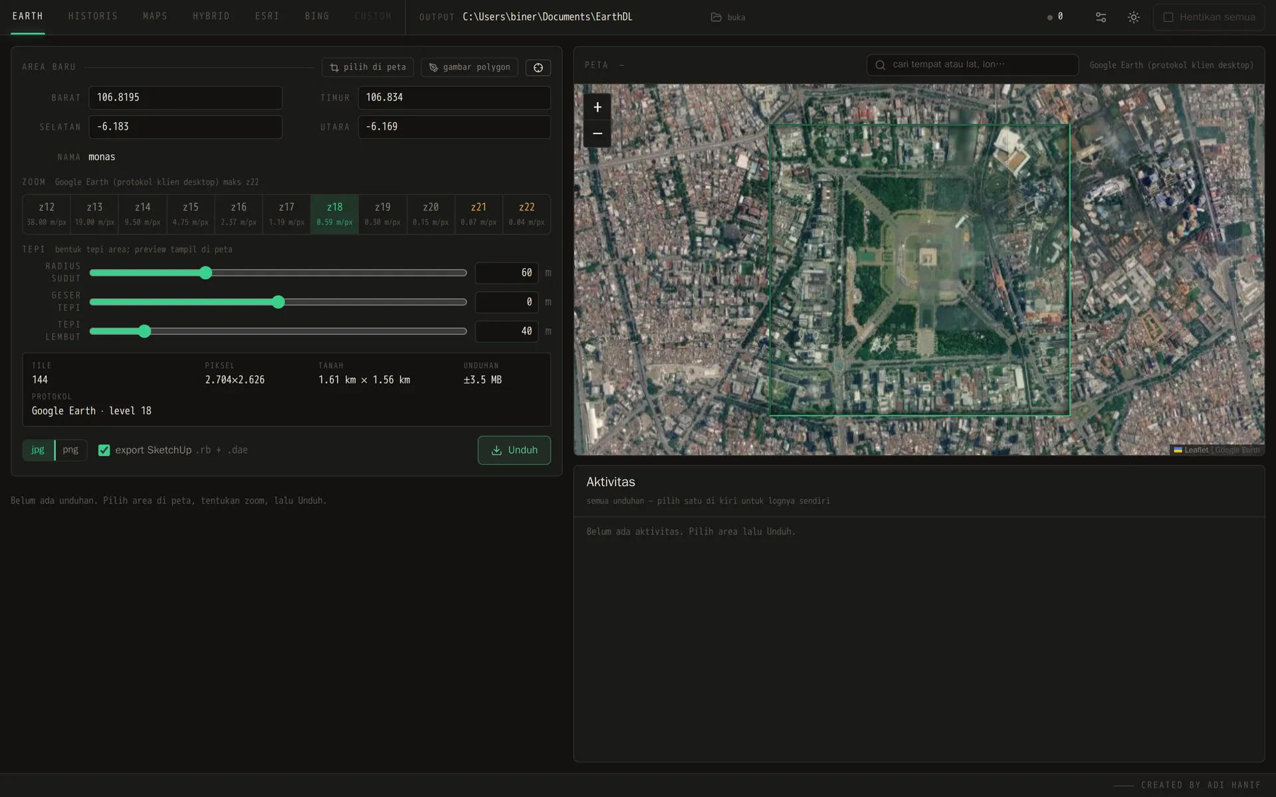Choose zoom level z20

(431, 214)
